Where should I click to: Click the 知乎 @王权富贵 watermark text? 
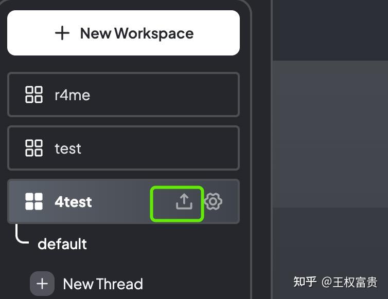335,282
